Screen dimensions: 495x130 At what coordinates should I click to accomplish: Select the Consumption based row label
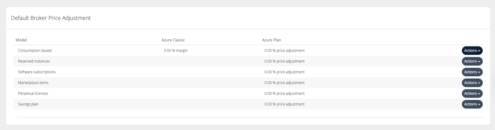(x=35, y=51)
